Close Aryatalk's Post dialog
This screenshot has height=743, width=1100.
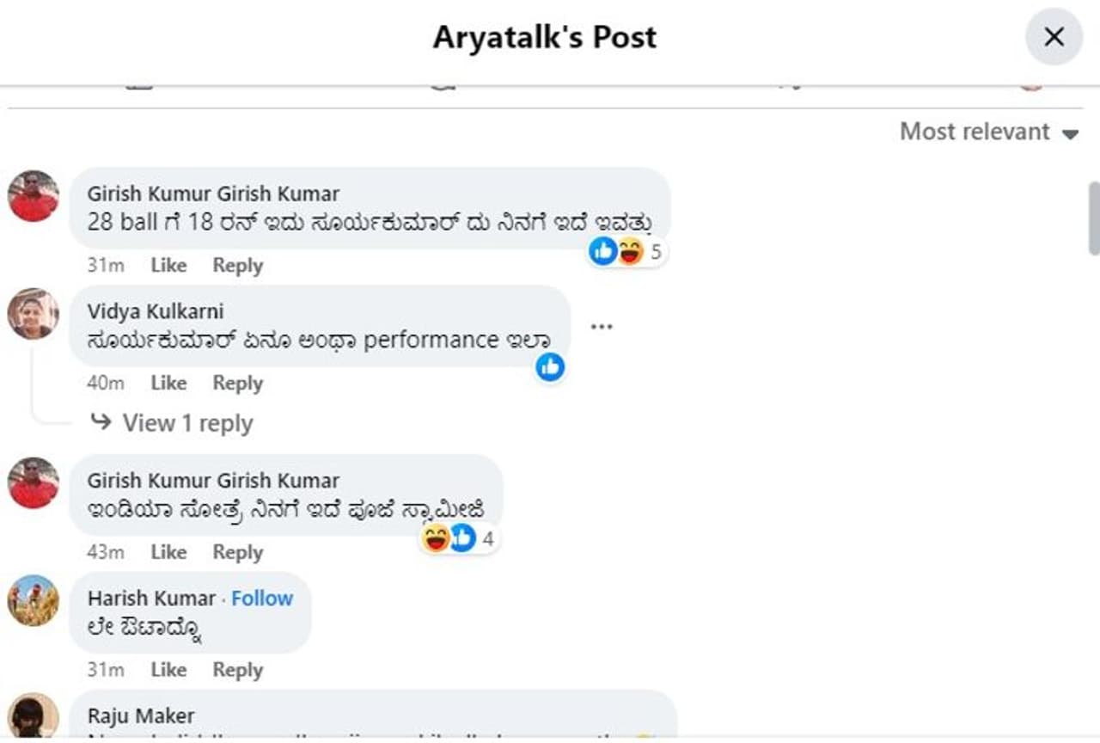pos(1054,36)
